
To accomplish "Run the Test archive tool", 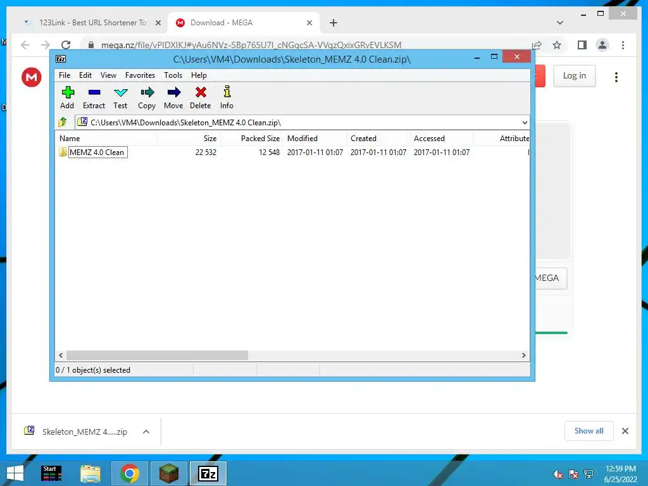I will pyautogui.click(x=120, y=97).
